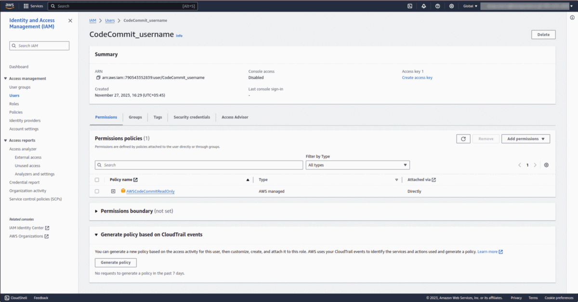
Task: Open the settings gear in top bar
Action: (x=451, y=6)
